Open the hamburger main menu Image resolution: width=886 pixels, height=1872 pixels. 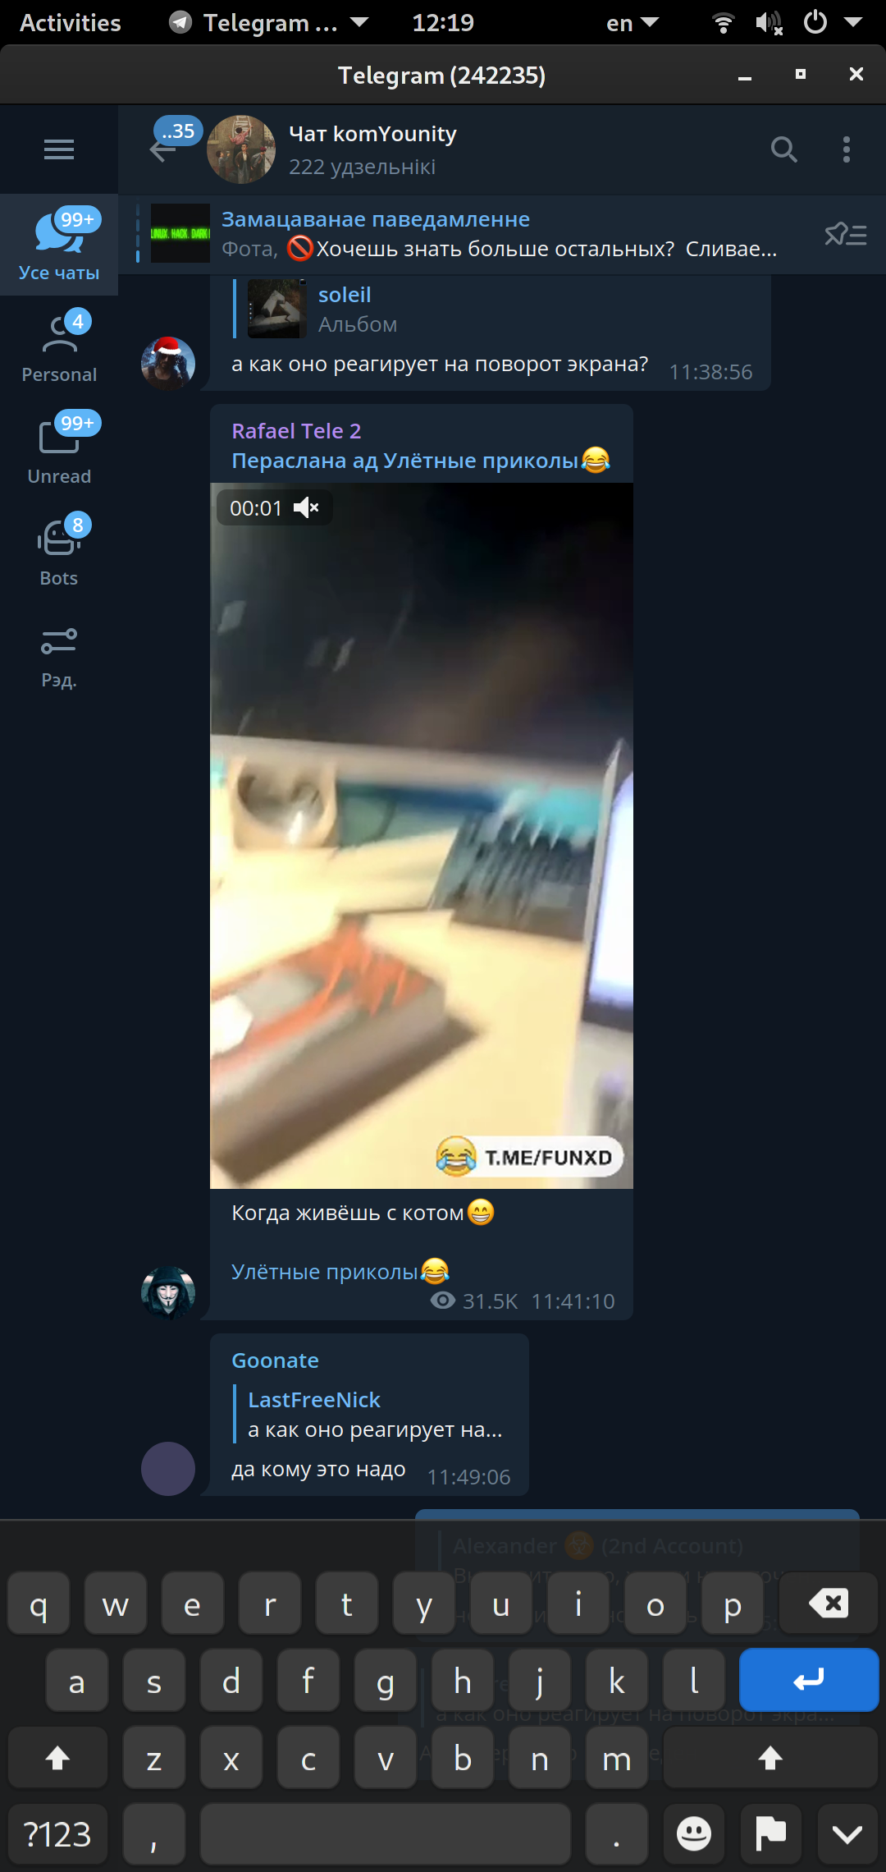click(58, 149)
